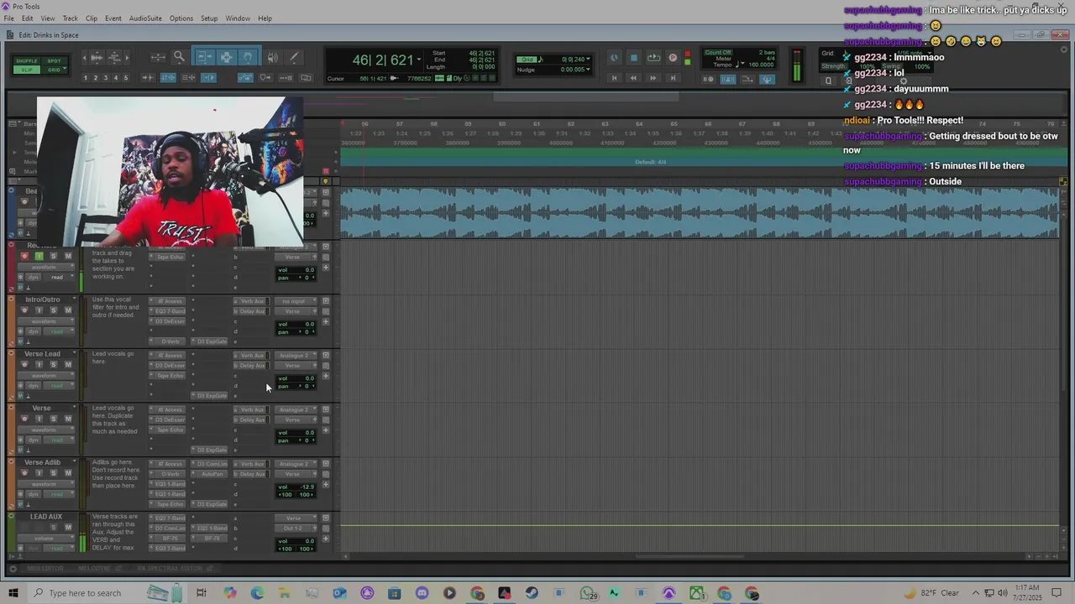The width and height of the screenshot is (1075, 604).
Task: Open Task View on the taskbar
Action: point(201,593)
